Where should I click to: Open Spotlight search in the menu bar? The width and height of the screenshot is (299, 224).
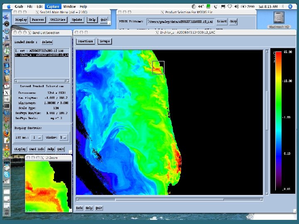290,7
